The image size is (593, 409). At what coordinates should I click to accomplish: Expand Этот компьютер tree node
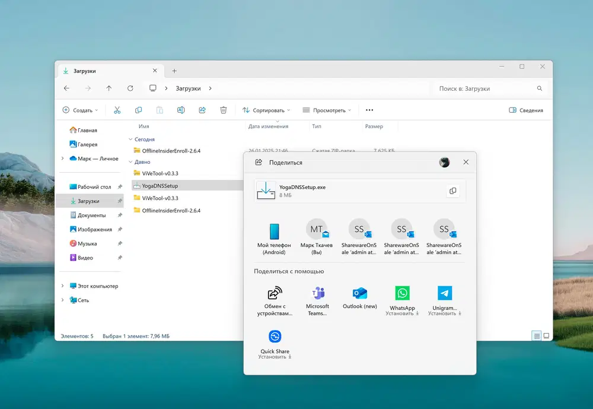(x=62, y=286)
